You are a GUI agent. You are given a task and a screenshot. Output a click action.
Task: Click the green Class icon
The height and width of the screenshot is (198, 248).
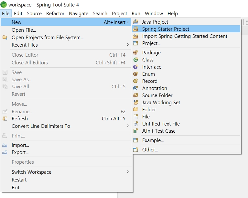tap(135, 60)
